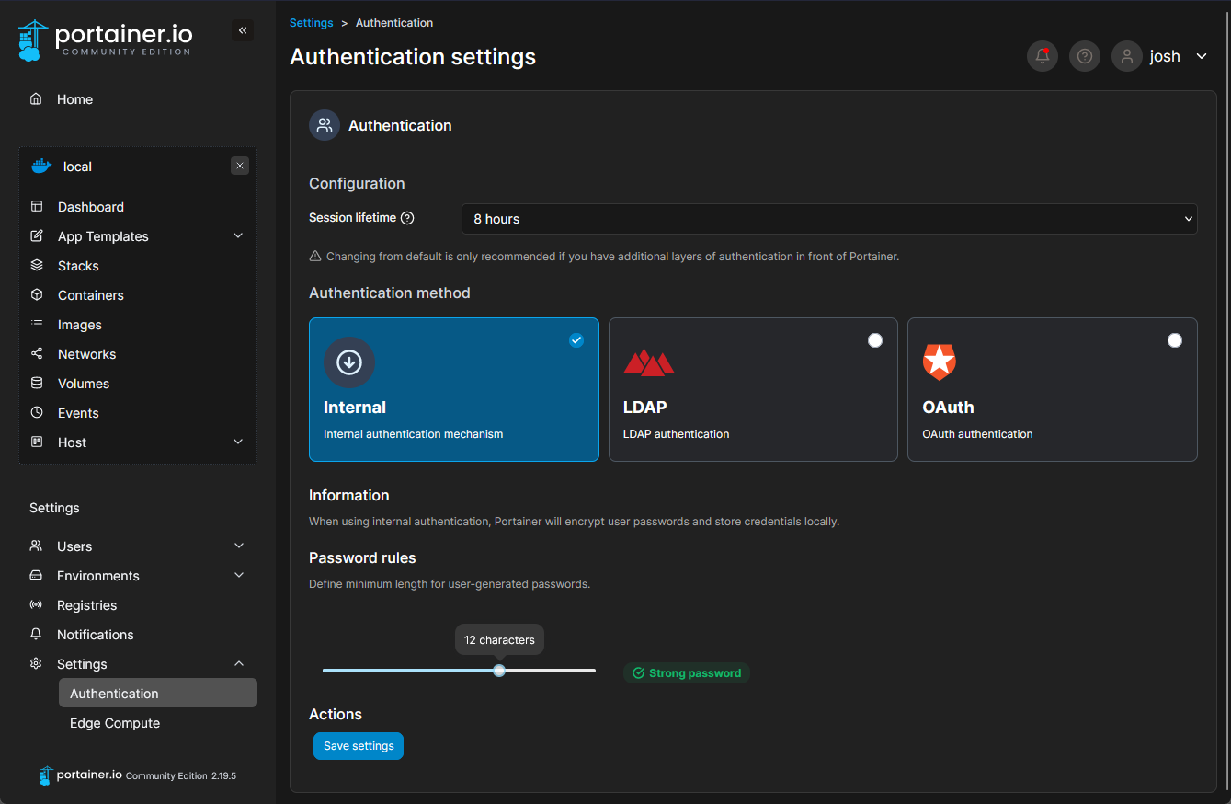Click the OAuth star shield icon
This screenshot has height=804, width=1231.
(940, 362)
